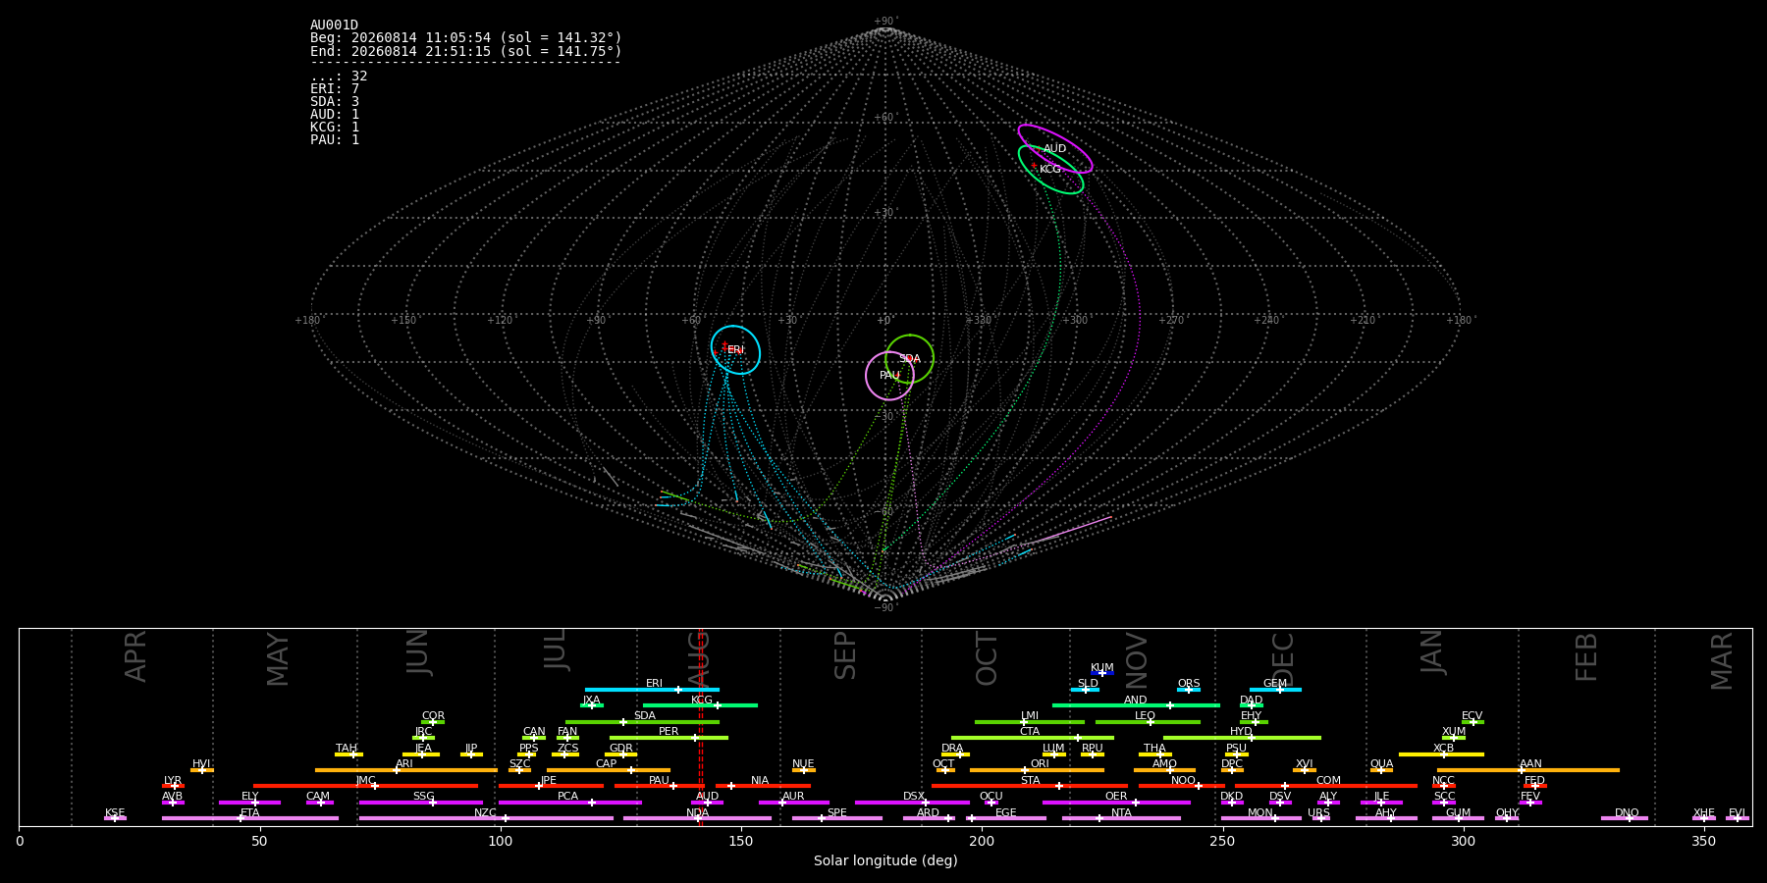The image size is (1767, 883).
Task: Click the cyan ERI radiant circle
Action: [735, 350]
